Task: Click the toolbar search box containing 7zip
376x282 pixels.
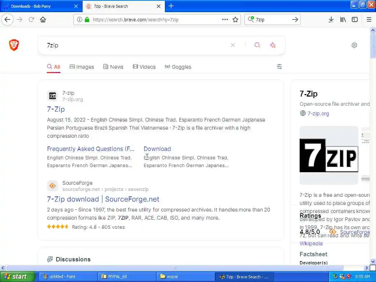Action: (272, 20)
